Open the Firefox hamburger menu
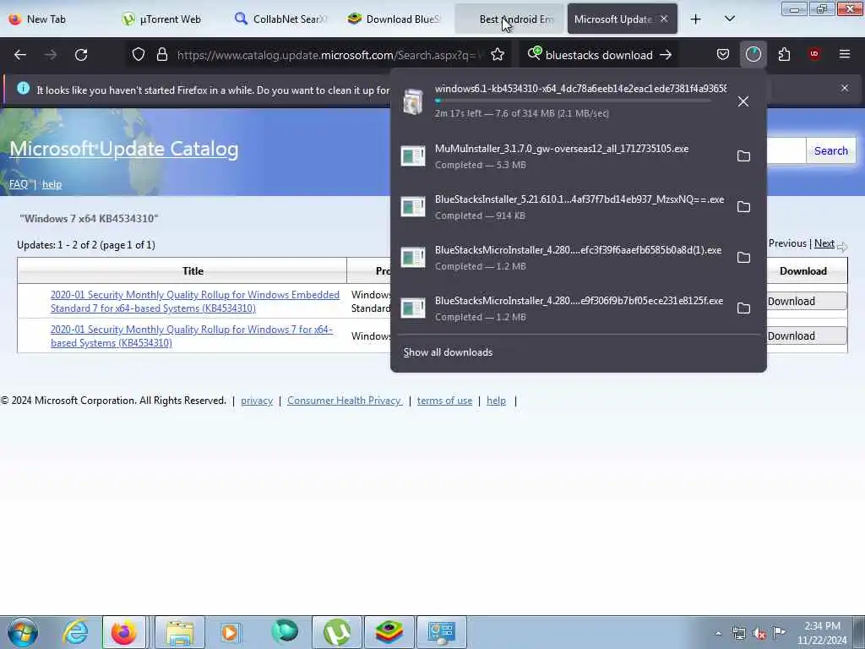The image size is (865, 649). click(845, 54)
